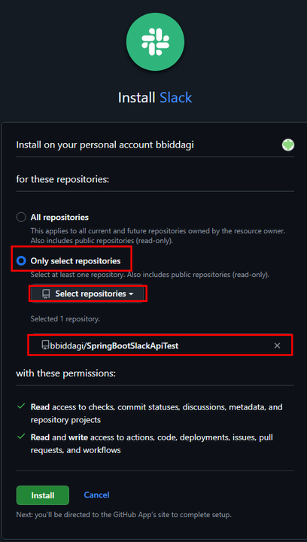Select the Only select repositories radio button
307x542 pixels.
21,260
